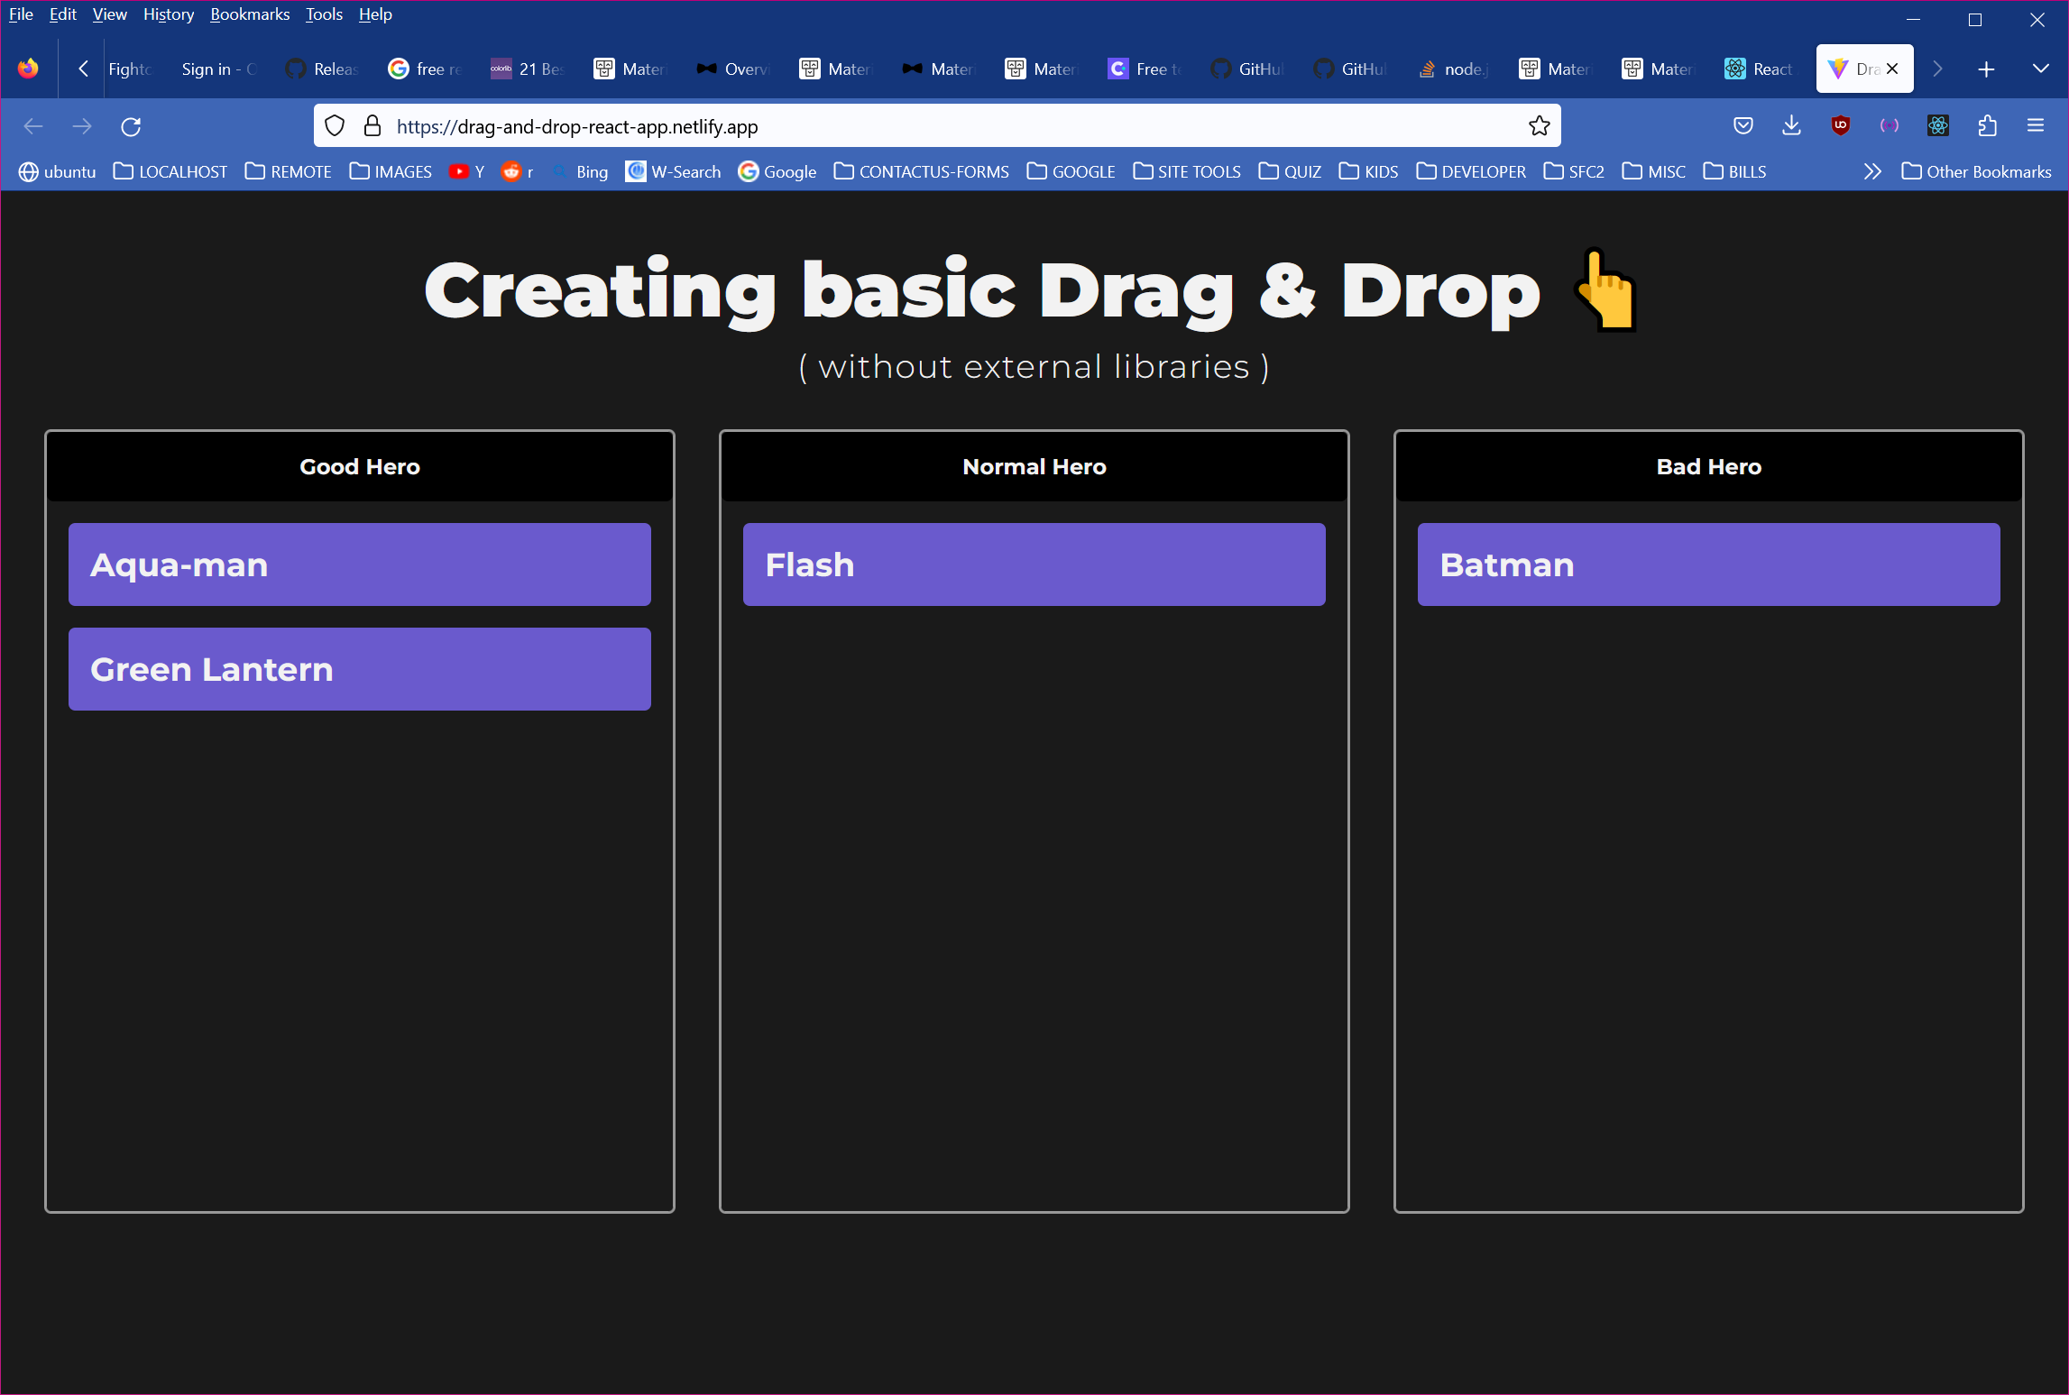
Task: Switch to the Overv tab
Action: 733,69
